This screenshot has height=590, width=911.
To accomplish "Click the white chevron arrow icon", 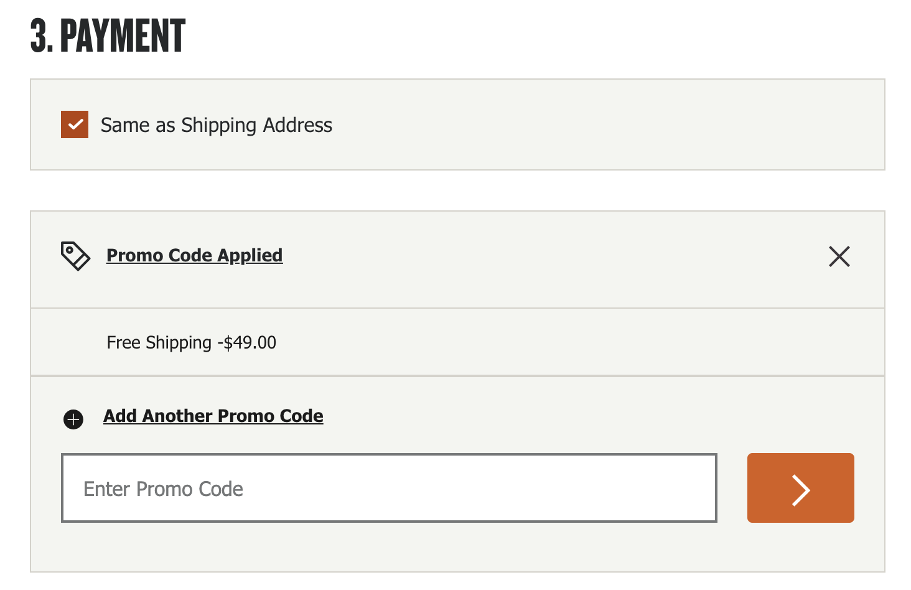I will click(x=801, y=490).
